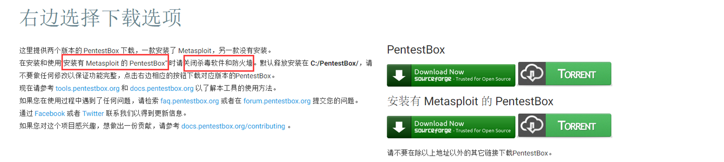Click the bold C:/PentestBox/ path text
724x162 pixels.
coord(334,63)
